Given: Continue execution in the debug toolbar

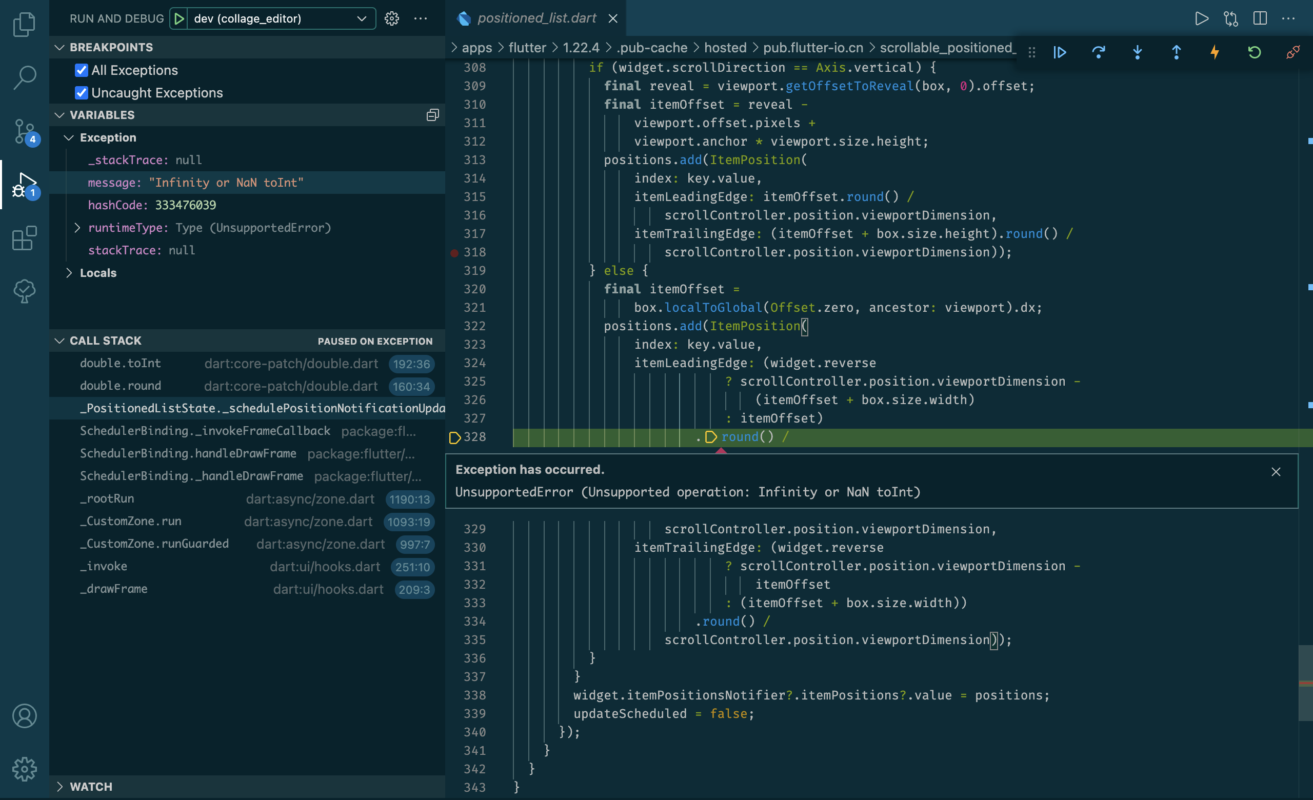Looking at the screenshot, I should 1060,52.
